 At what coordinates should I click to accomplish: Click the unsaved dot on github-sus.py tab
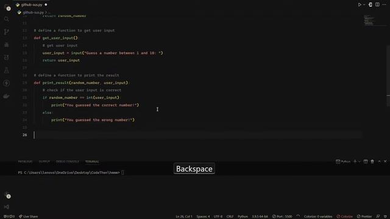click(x=46, y=5)
